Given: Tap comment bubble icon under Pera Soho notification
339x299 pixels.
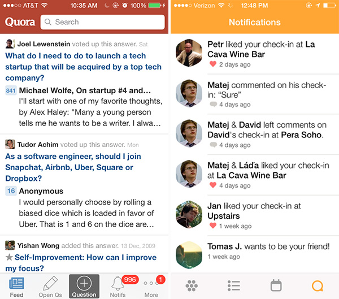Looking at the screenshot, I should pyautogui.click(x=213, y=145).
